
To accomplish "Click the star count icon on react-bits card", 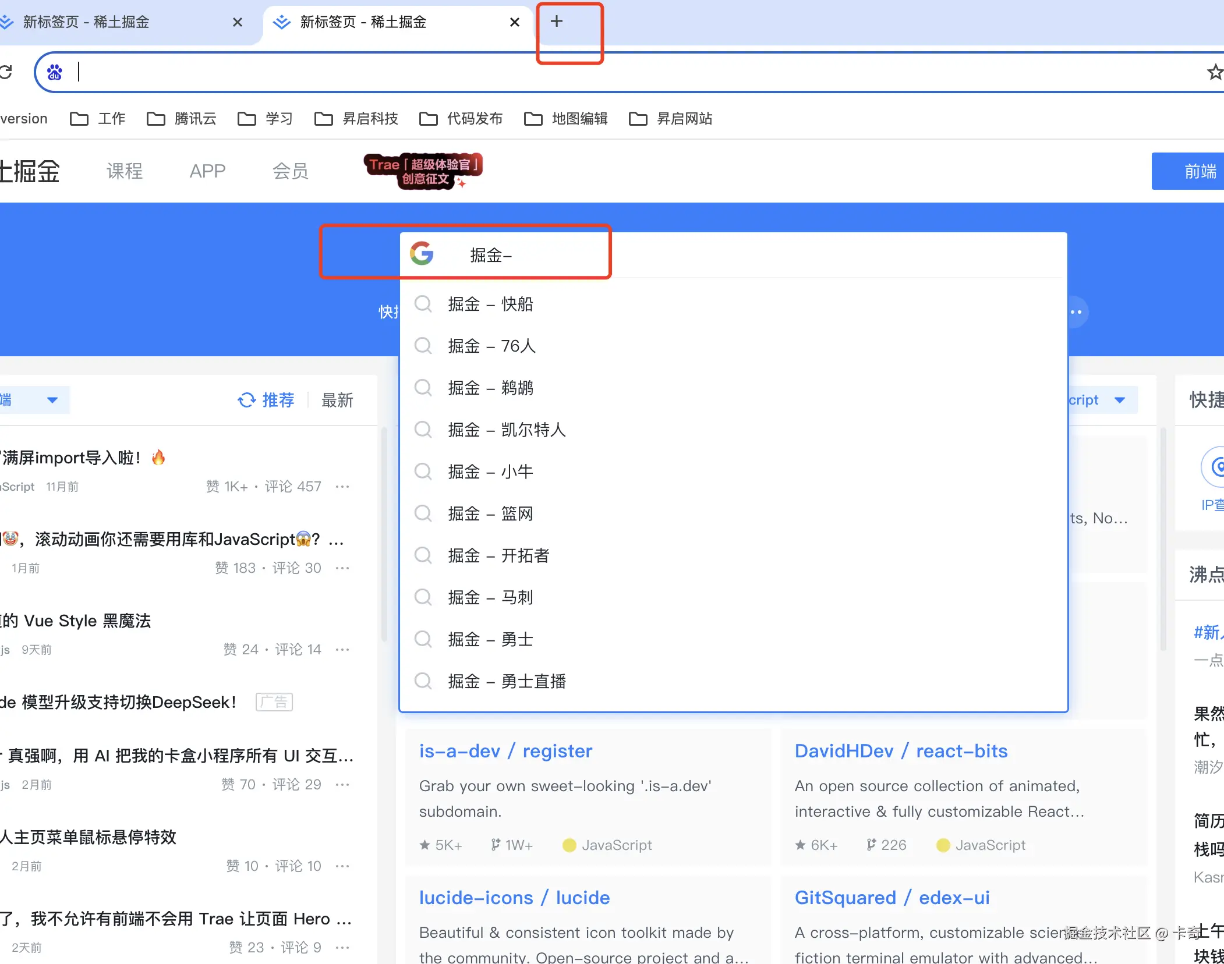I will tap(801, 845).
